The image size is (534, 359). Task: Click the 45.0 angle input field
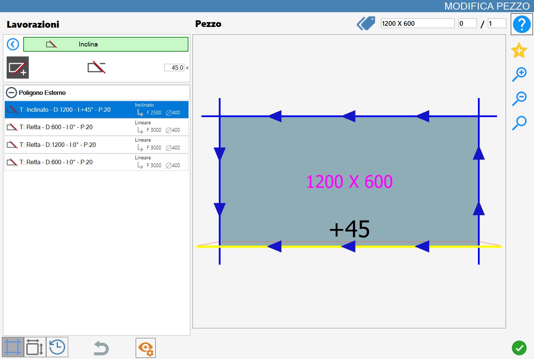click(174, 68)
